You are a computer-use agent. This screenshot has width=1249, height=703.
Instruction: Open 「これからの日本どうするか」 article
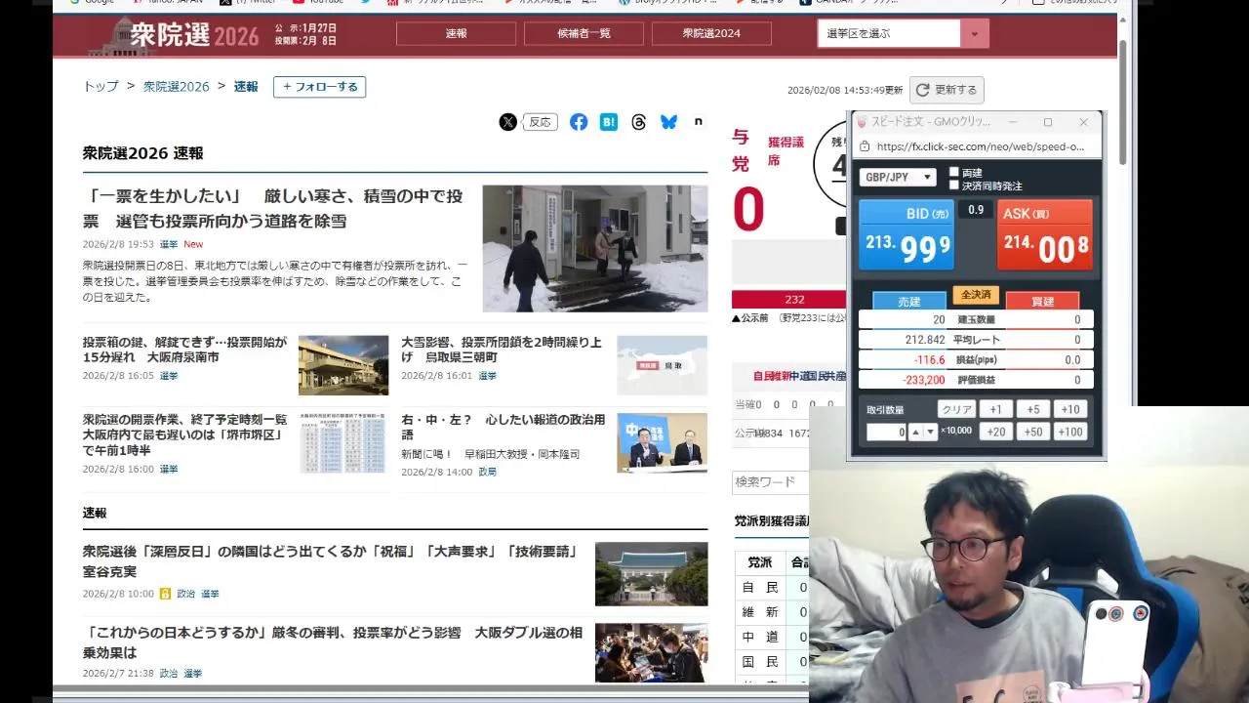[x=333, y=641]
